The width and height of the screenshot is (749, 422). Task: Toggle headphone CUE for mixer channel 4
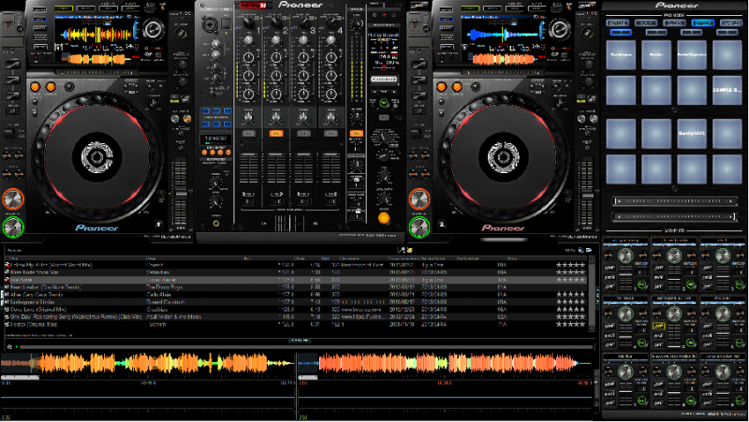(331, 134)
